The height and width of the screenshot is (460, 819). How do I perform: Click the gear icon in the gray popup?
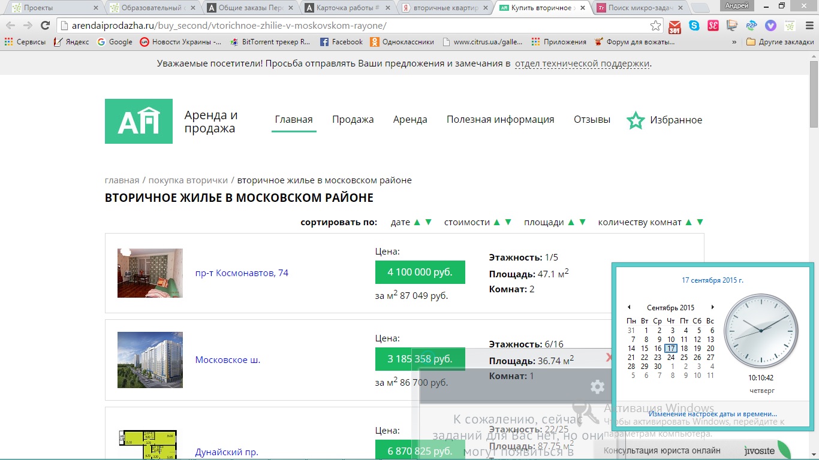pos(597,387)
